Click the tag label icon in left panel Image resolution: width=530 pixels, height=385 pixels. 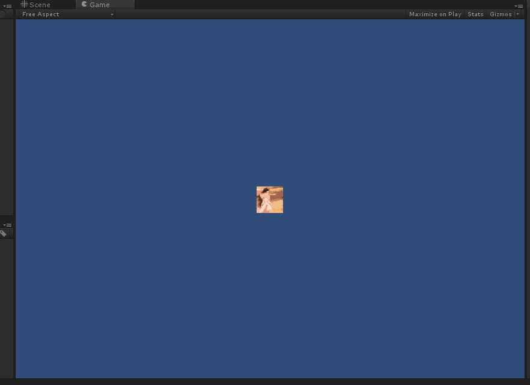click(x=3, y=233)
